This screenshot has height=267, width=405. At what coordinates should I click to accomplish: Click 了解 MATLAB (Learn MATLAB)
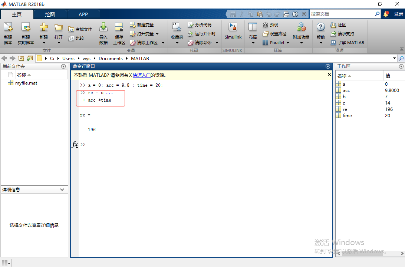click(348, 43)
